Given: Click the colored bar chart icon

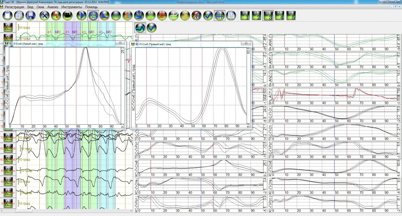Looking at the screenshot, I should pyautogui.click(x=127, y=16).
